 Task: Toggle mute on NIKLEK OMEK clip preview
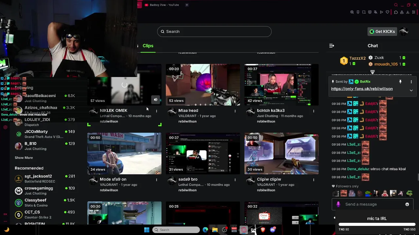tap(155, 100)
